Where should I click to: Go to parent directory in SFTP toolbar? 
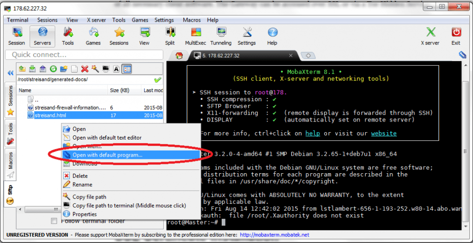coord(22,69)
